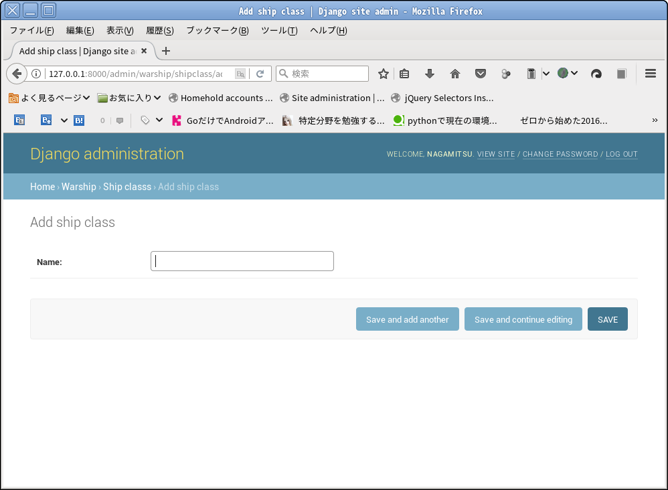Click the second blue Hatena icon
Viewport: 668px width, 490px height.
point(46,120)
